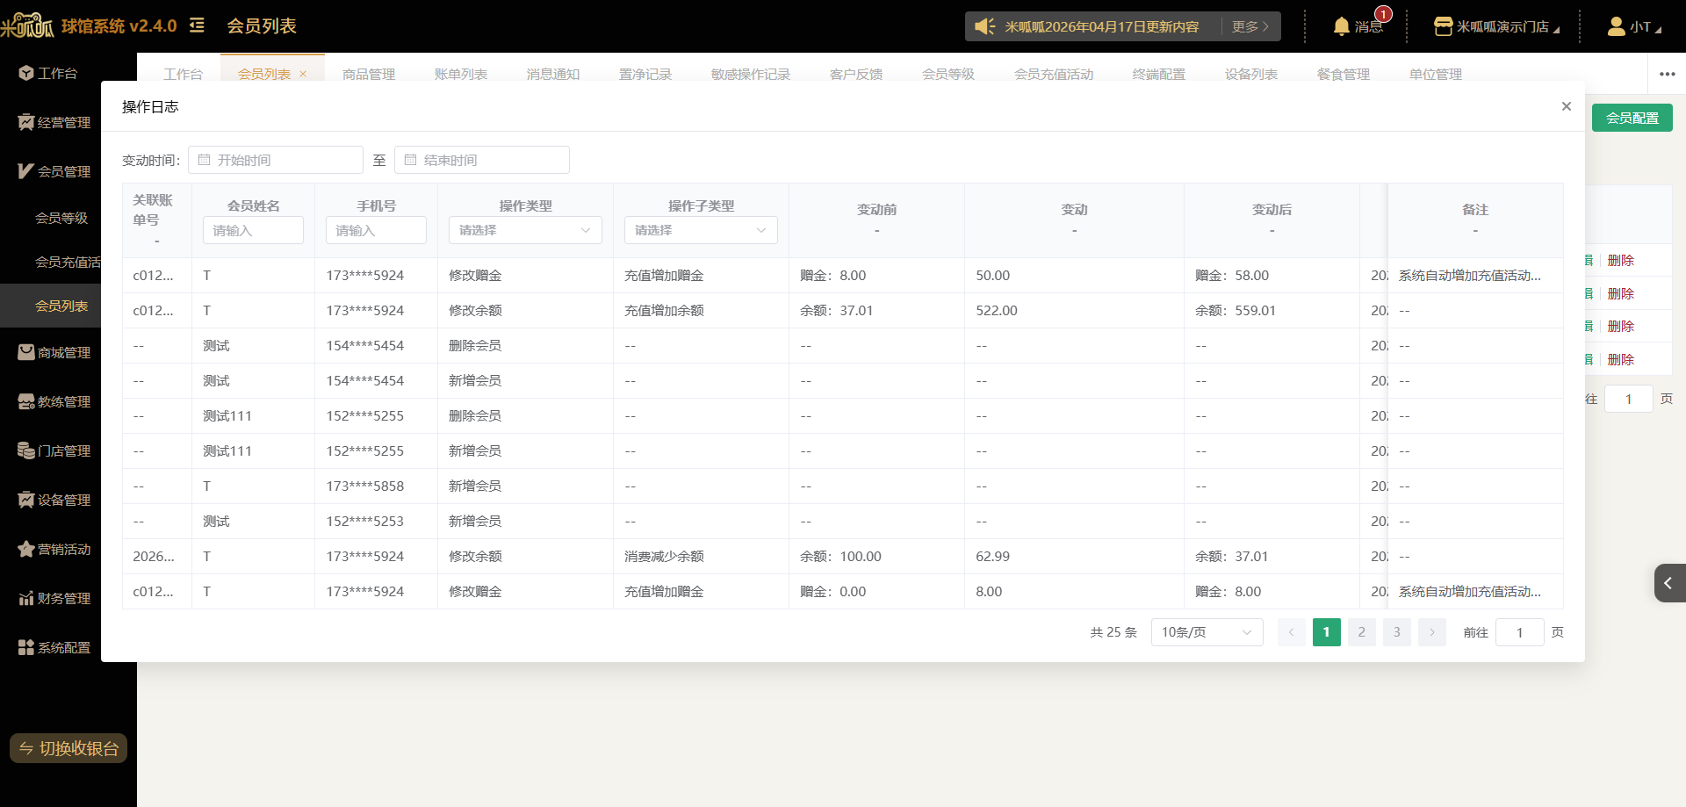
Task: Click the 财务管理 chart icon
Action: click(x=25, y=598)
